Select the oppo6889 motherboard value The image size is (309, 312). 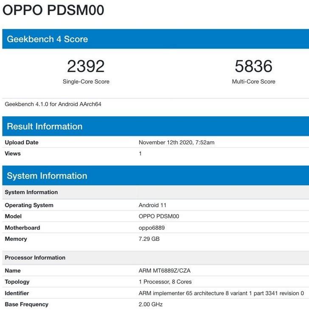(x=152, y=228)
